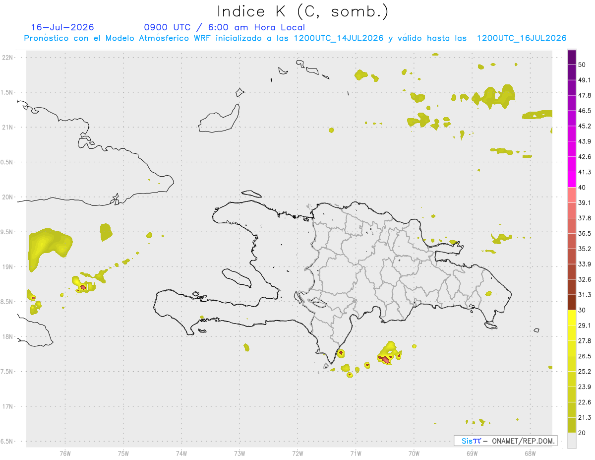Viewport: 595px width, 460px height.
Task: Click the colorbar value "31.3"
Action: coord(585,295)
